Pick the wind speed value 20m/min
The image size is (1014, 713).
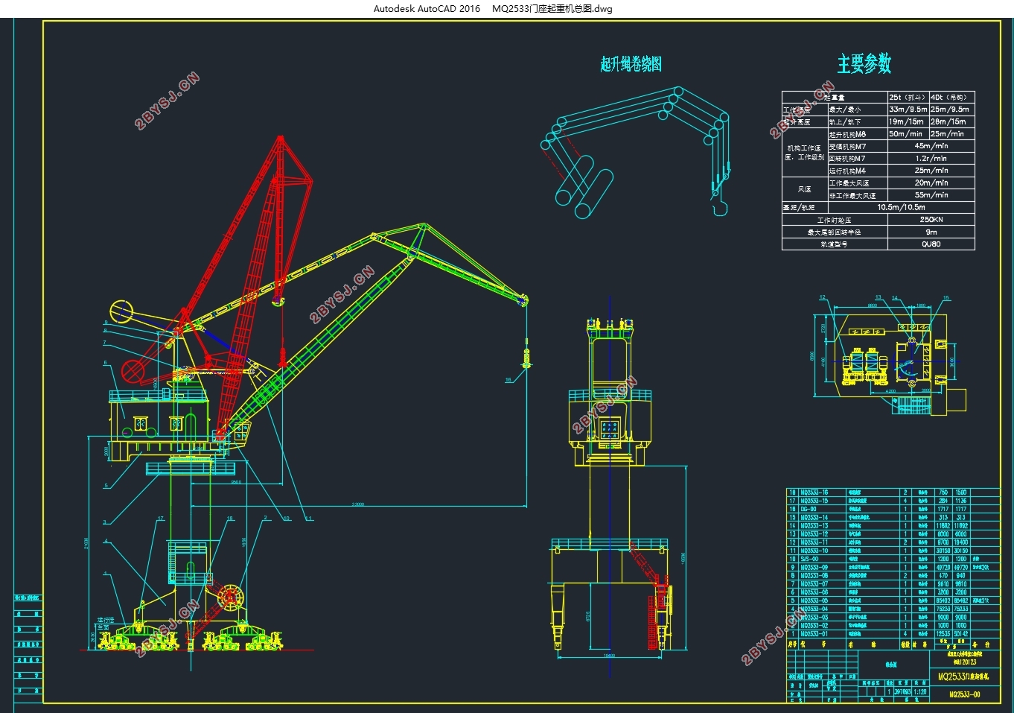pyautogui.click(x=931, y=183)
